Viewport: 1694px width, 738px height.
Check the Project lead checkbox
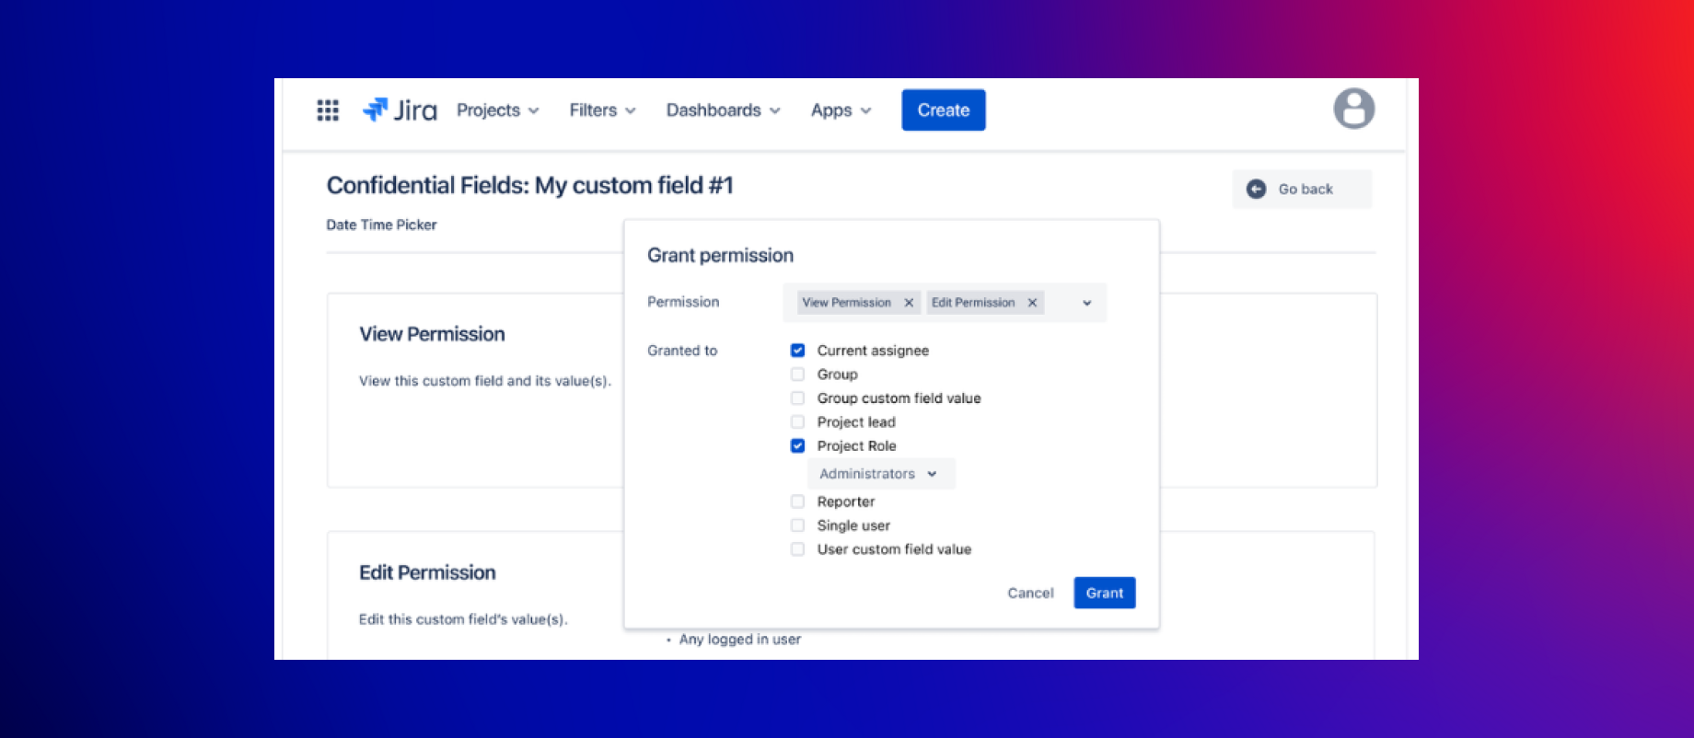coord(797,422)
